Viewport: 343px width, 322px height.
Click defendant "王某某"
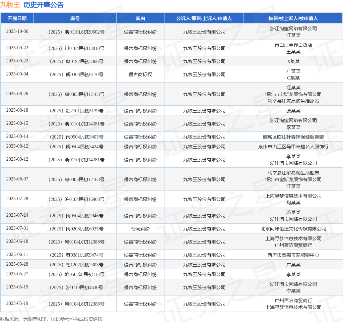click(x=293, y=52)
